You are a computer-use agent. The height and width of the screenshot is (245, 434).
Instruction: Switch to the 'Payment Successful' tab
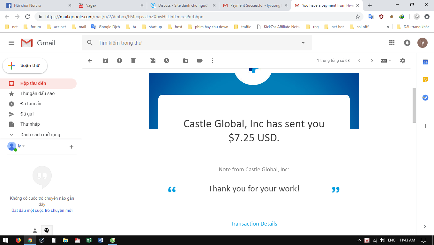[255, 5]
